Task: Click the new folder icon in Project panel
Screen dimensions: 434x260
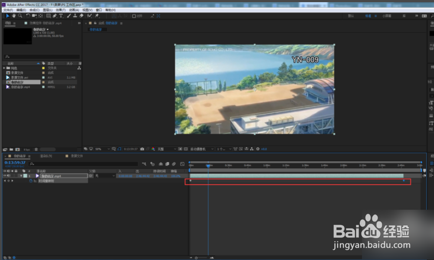Action: 11,149
